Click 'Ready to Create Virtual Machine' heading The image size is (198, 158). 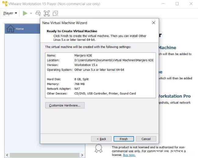72,31
